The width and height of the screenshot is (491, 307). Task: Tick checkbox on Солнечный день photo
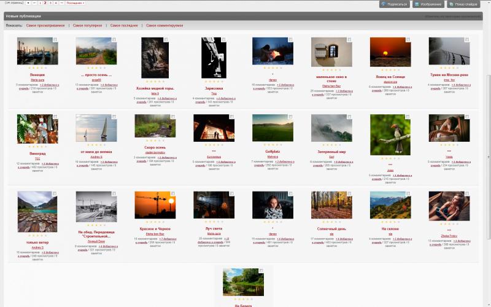point(349,194)
